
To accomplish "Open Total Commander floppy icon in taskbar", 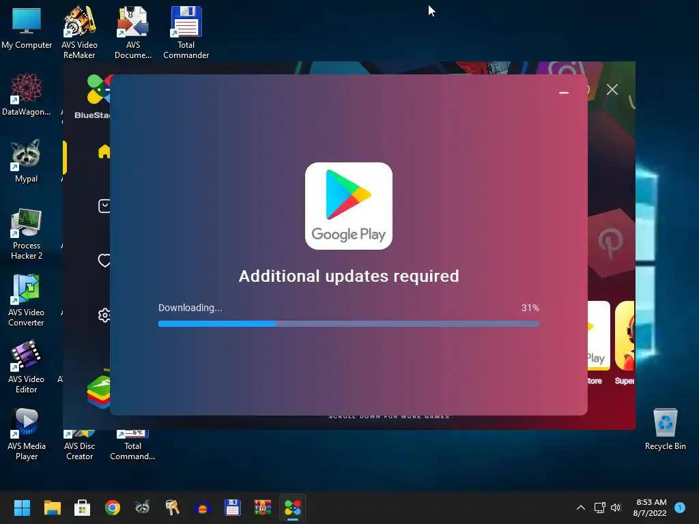I will click(232, 508).
